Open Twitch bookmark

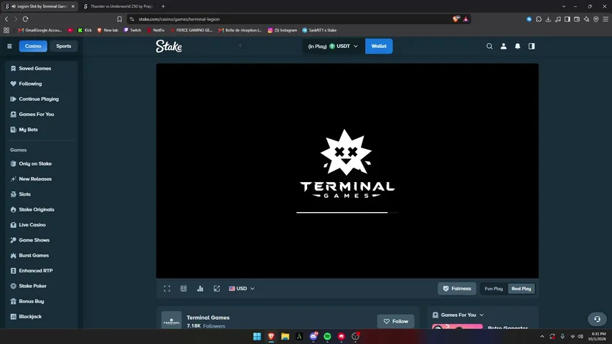point(132,30)
